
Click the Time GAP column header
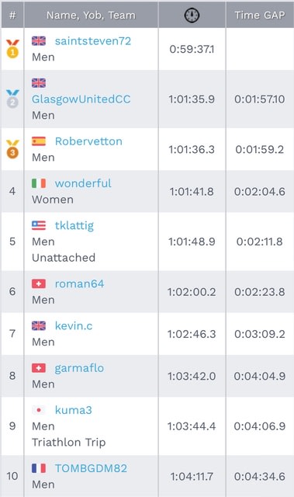pyautogui.click(x=260, y=15)
